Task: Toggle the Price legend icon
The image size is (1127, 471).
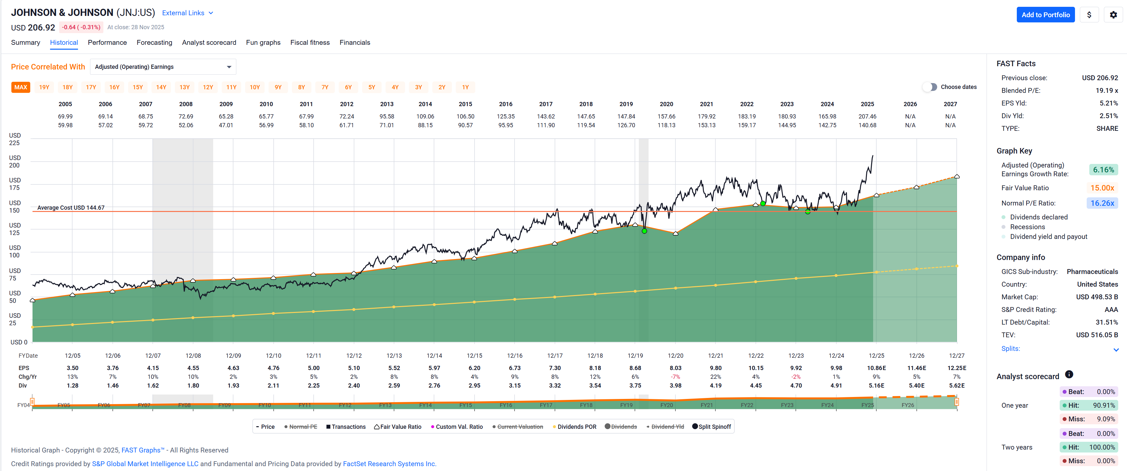Action: 258,427
